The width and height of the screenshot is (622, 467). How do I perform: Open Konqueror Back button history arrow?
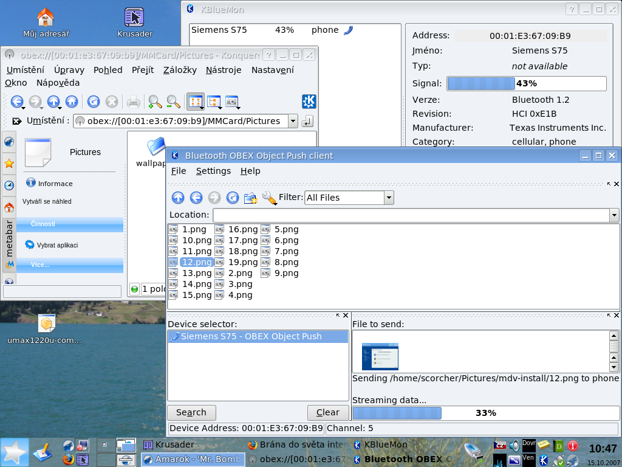[24, 108]
